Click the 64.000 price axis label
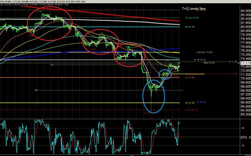This screenshot has width=251, height=156. tap(246, 110)
